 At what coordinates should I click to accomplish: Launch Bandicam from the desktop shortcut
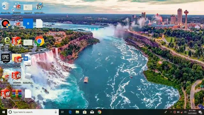pyautogui.click(x=5, y=24)
